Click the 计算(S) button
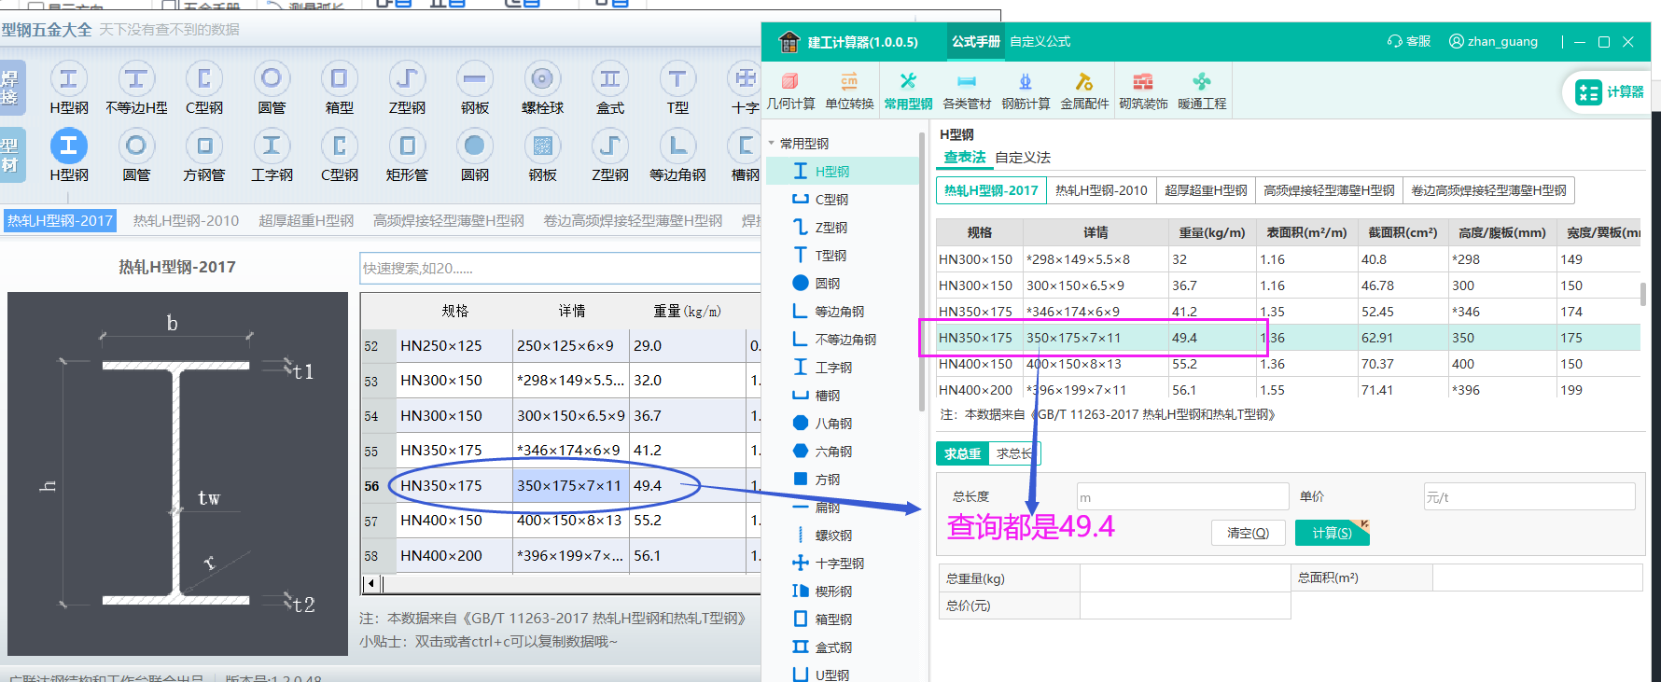Viewport: 1661px width, 682px height. point(1332,533)
